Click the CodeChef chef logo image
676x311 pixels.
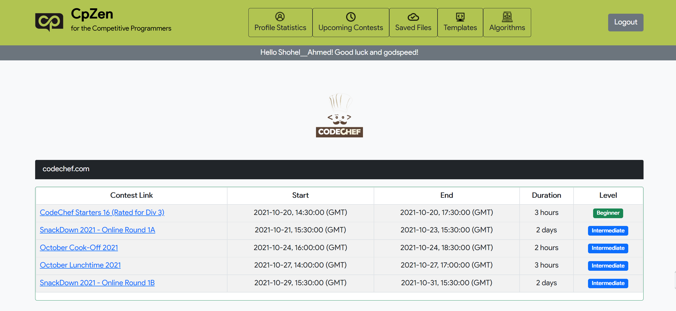(339, 115)
